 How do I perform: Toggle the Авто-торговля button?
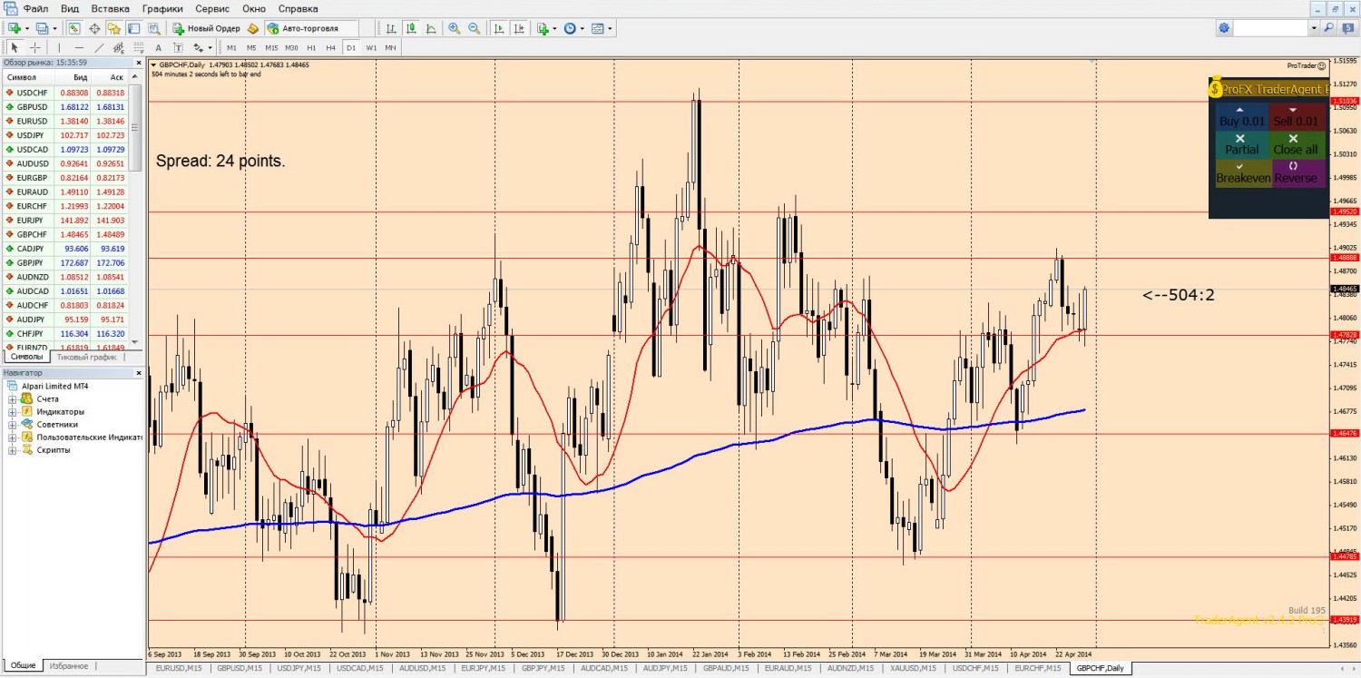[x=311, y=28]
